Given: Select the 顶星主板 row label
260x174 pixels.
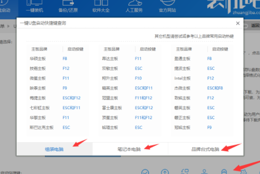Looking at the screenshot, I should point(110,118).
